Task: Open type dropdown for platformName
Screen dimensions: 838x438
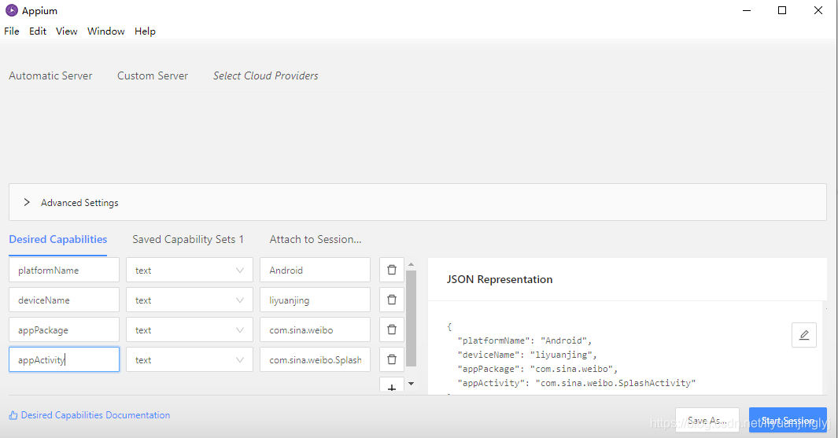Action: 190,270
